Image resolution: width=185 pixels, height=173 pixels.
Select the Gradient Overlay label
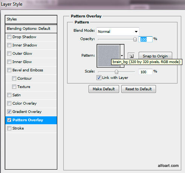pos(27,112)
